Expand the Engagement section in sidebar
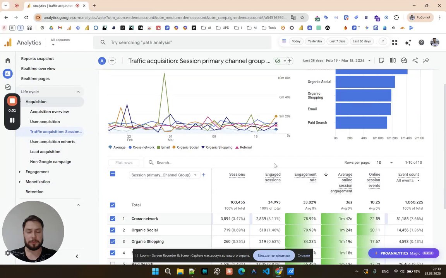446x278 pixels. [37, 171]
